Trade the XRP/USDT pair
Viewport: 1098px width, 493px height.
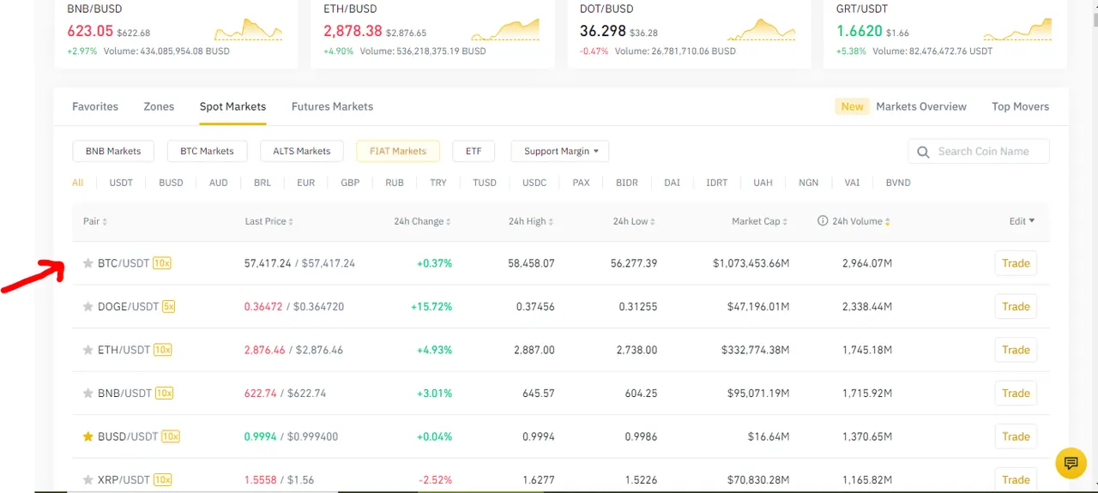[1016, 479]
